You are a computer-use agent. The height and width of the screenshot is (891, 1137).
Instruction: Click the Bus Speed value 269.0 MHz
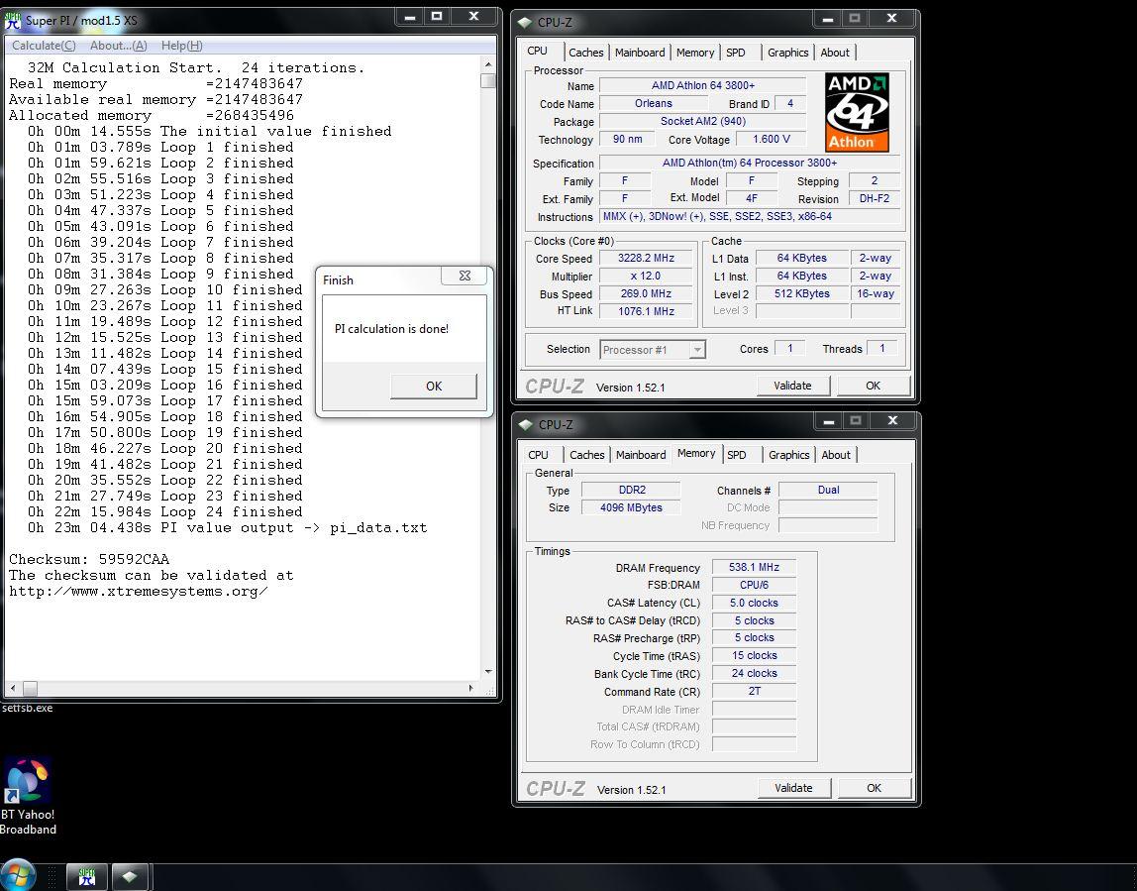coord(646,293)
